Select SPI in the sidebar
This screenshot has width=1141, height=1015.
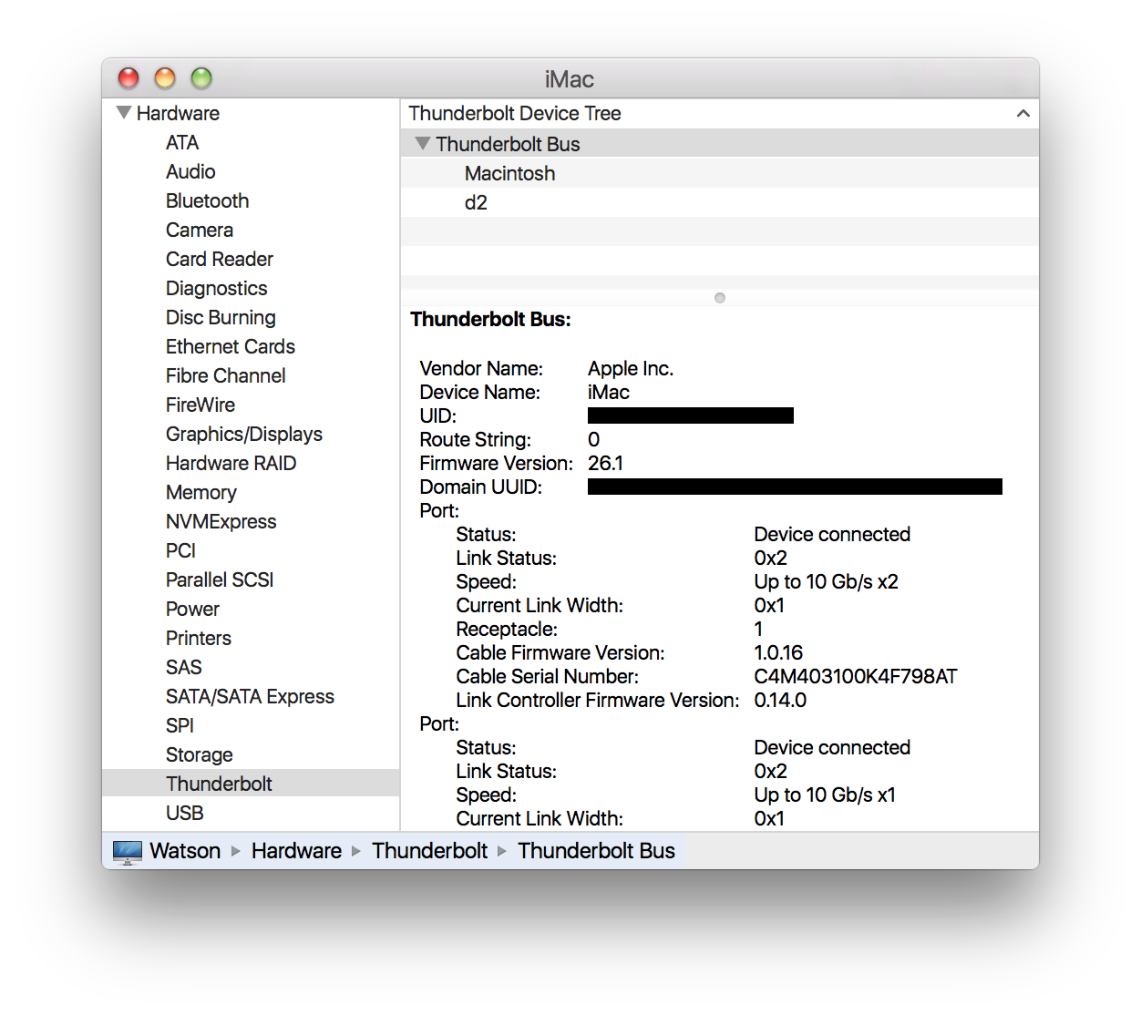[251, 725]
